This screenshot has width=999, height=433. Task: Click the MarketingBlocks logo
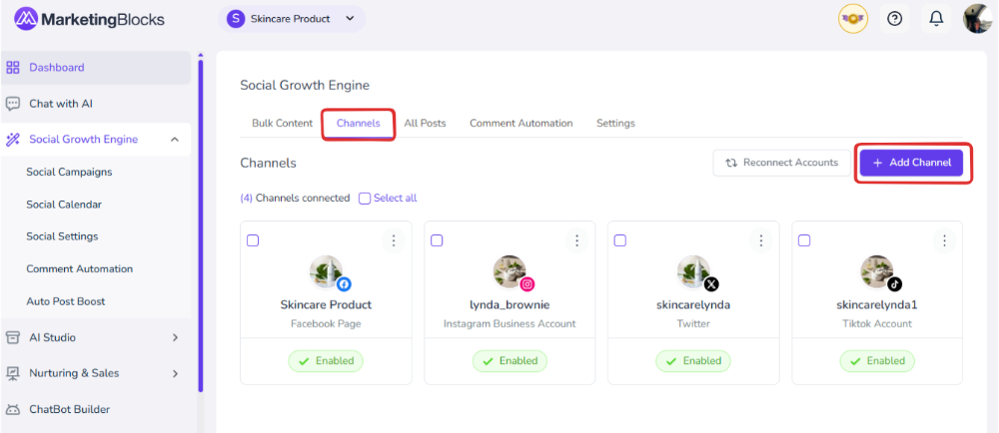coord(90,19)
